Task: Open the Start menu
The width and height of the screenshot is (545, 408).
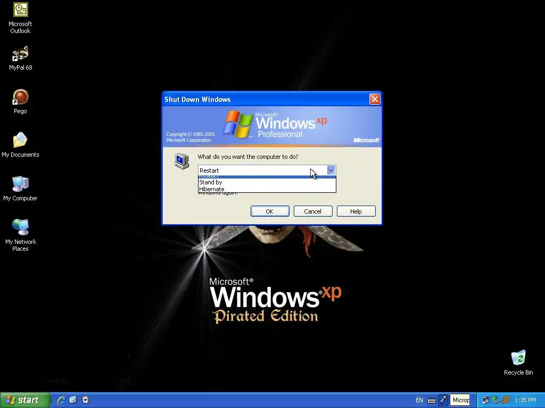Action: click(x=25, y=400)
